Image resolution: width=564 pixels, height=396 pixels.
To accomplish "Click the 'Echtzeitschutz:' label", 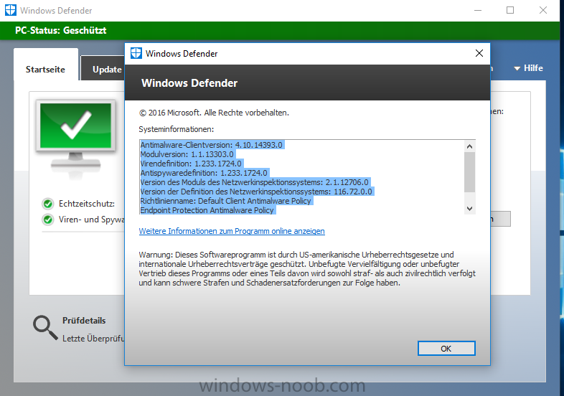I will [87, 204].
